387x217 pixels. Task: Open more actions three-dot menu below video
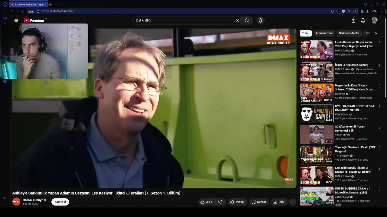pyautogui.click(x=293, y=202)
